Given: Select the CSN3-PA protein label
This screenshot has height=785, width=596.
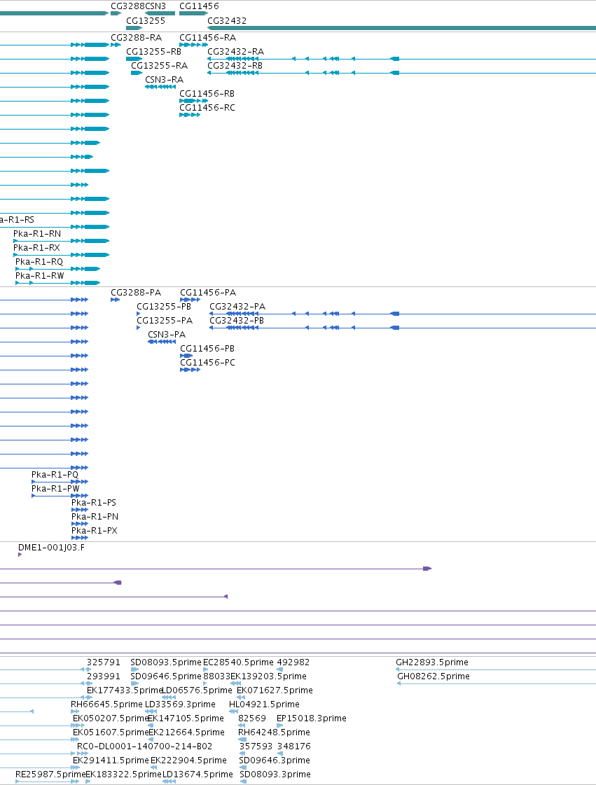Looking at the screenshot, I should (167, 335).
